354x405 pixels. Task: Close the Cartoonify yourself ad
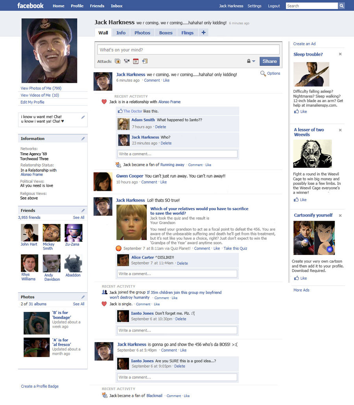coord(340,215)
